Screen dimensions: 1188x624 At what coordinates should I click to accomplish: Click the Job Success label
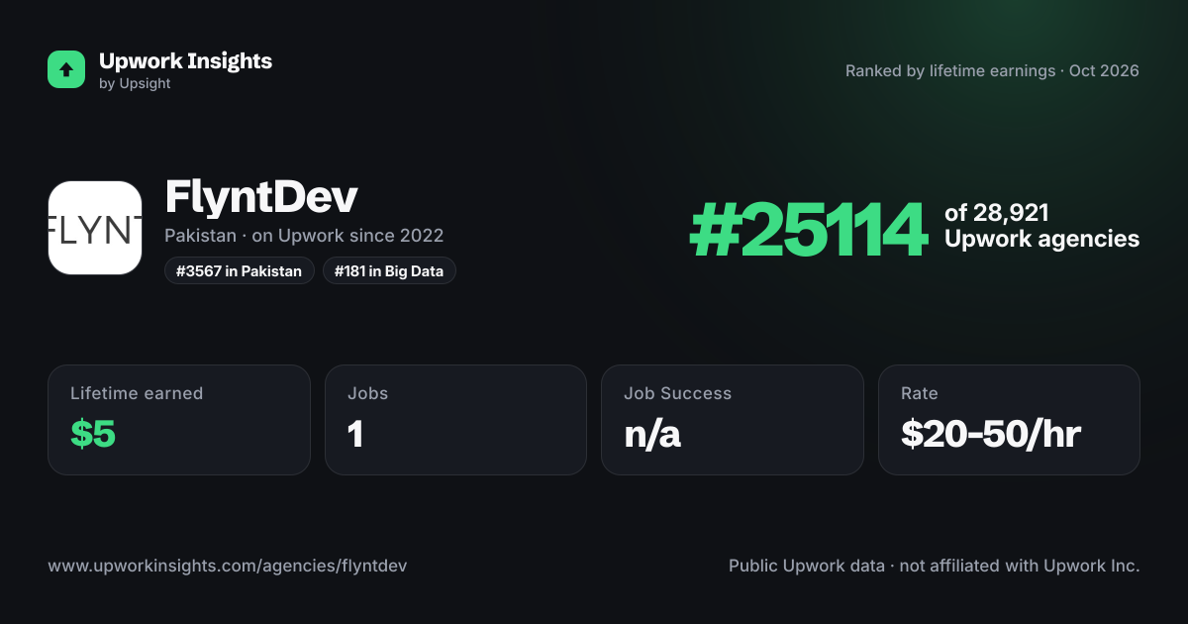[x=677, y=393]
